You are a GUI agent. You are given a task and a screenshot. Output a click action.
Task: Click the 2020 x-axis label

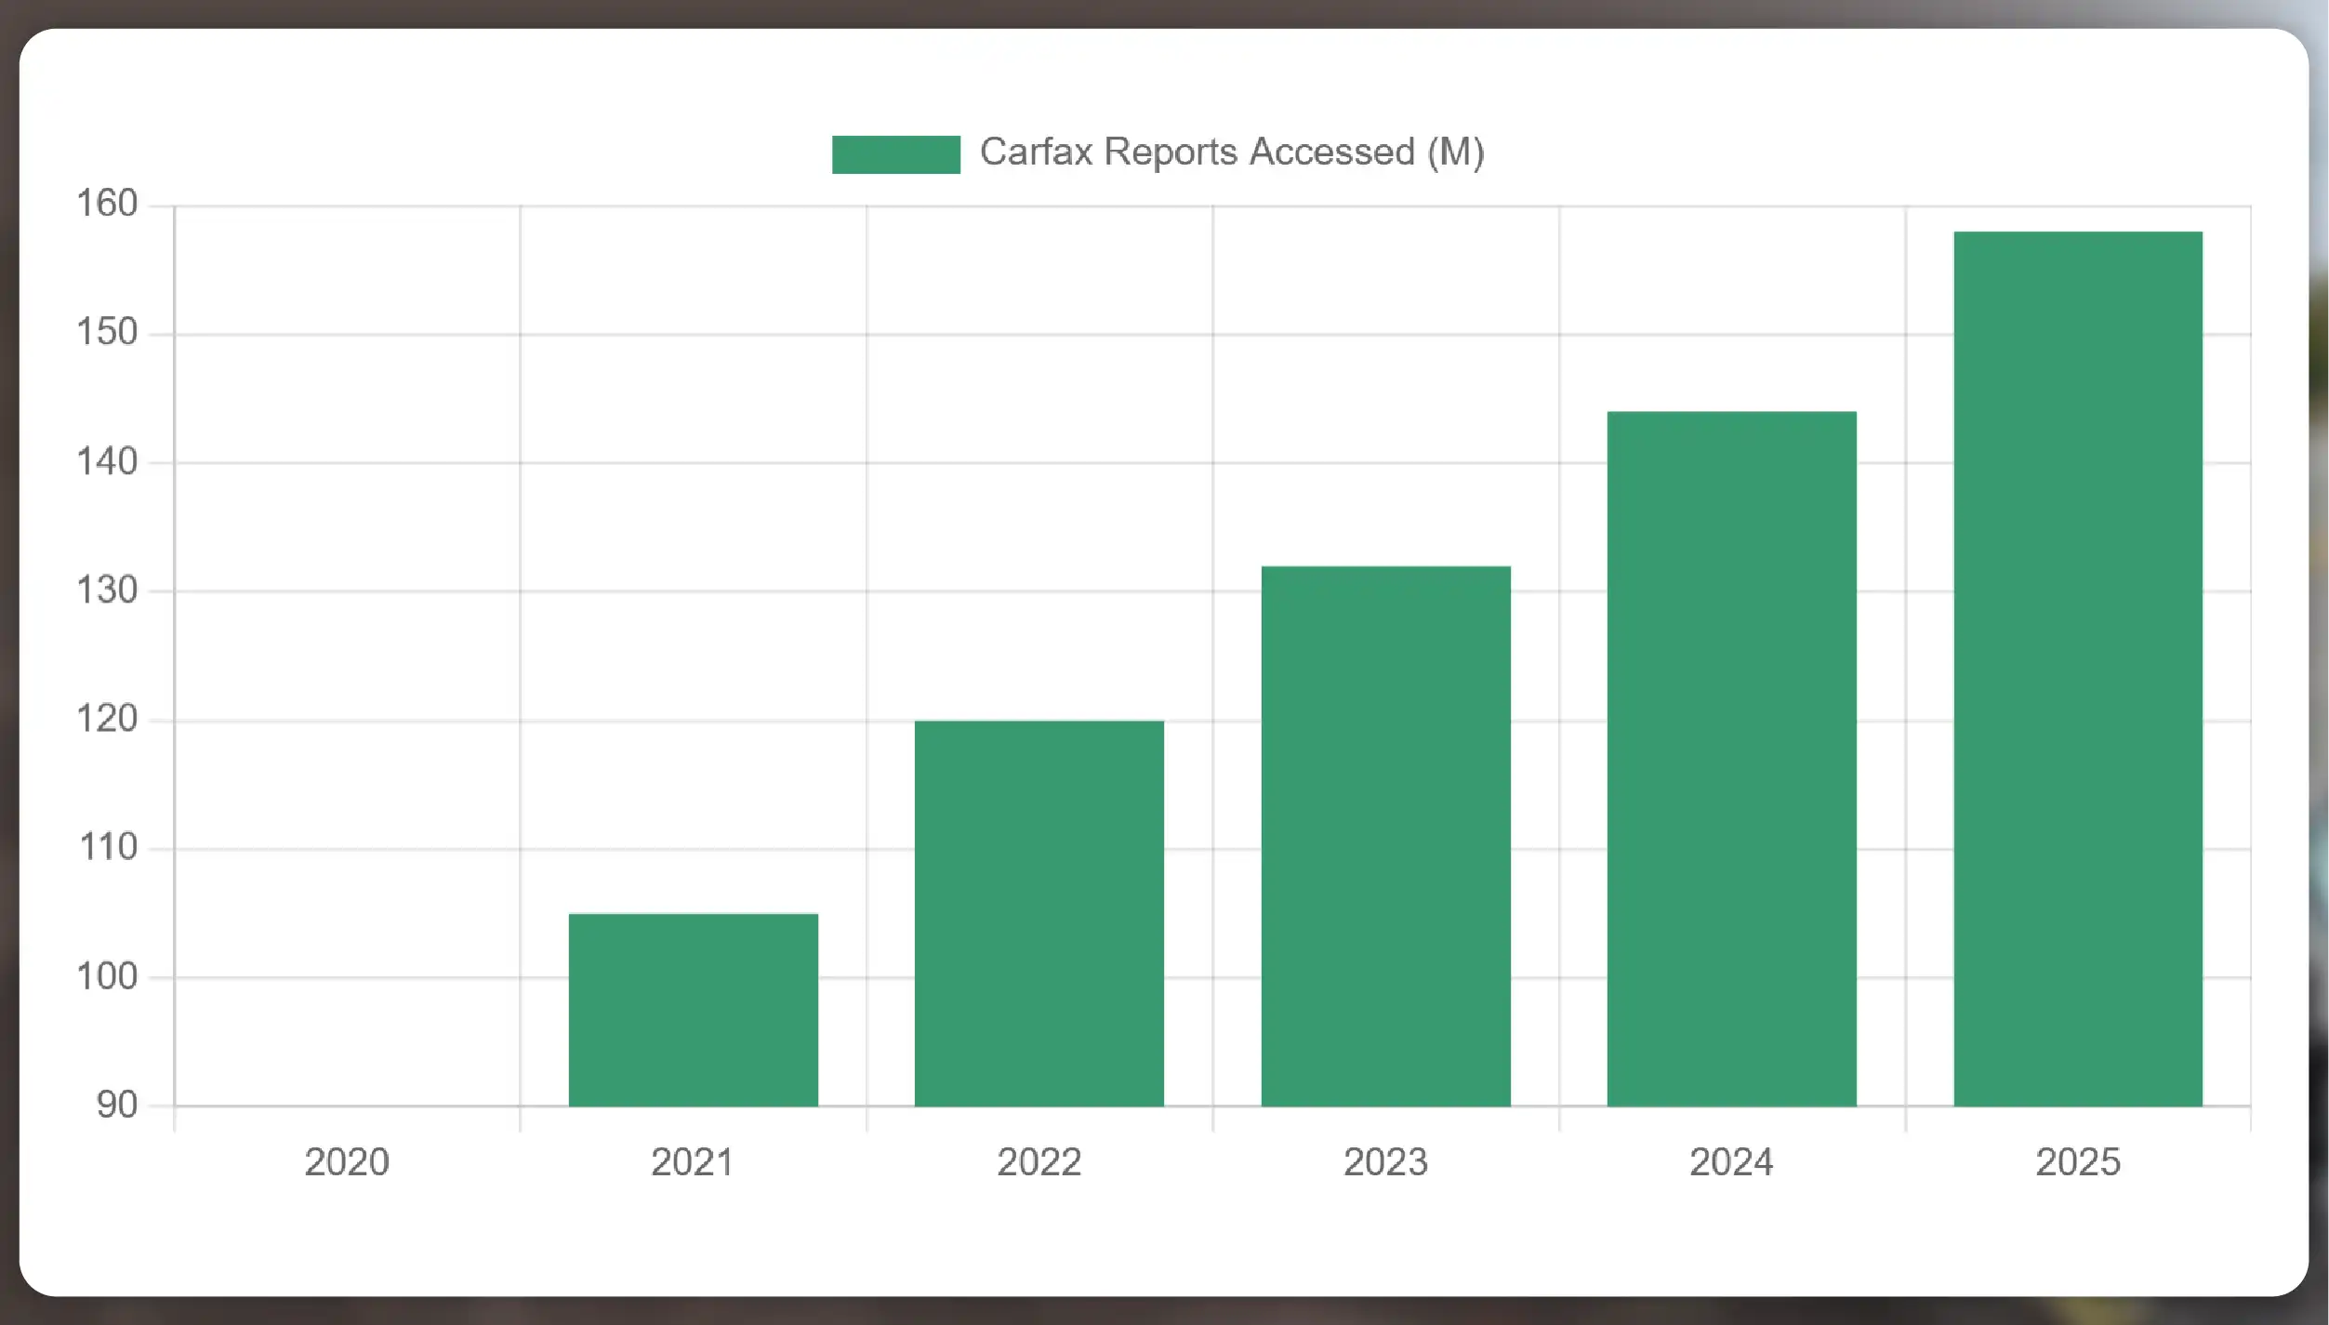pos(347,1162)
